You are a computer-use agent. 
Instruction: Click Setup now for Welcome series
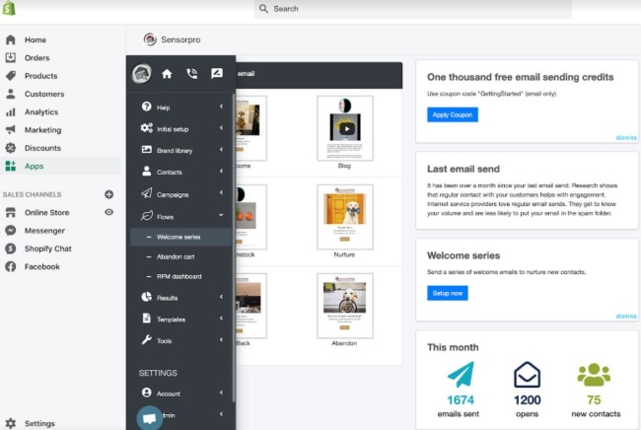(448, 293)
